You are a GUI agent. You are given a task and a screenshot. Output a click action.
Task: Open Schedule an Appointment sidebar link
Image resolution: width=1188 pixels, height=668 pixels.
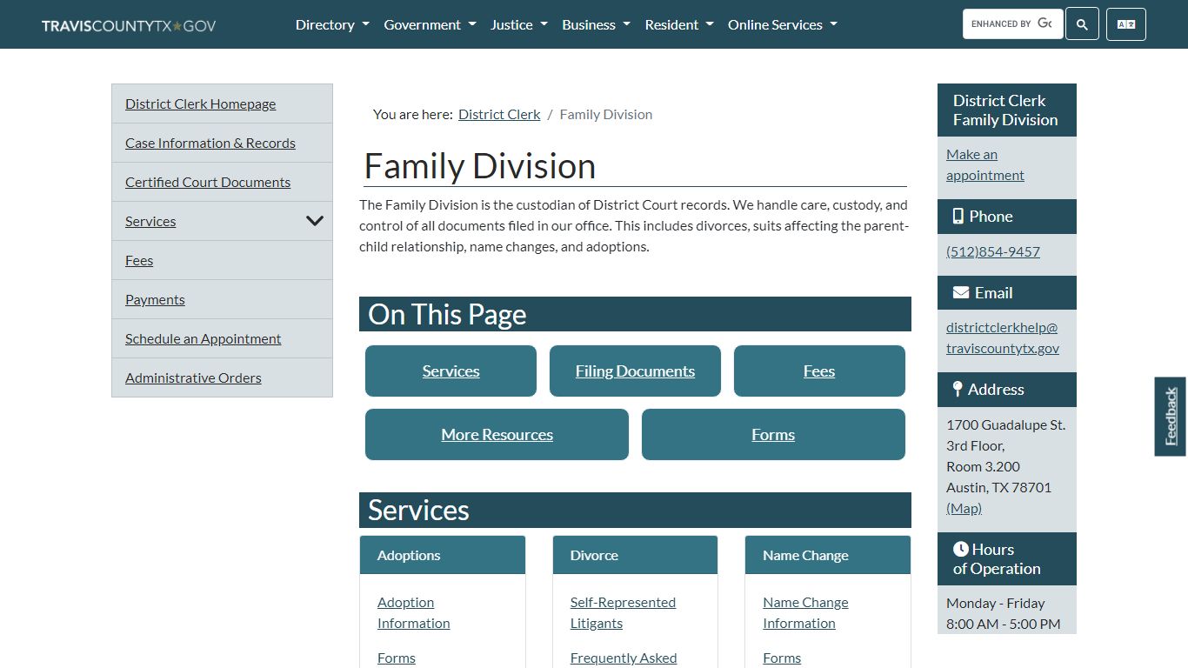tap(203, 338)
